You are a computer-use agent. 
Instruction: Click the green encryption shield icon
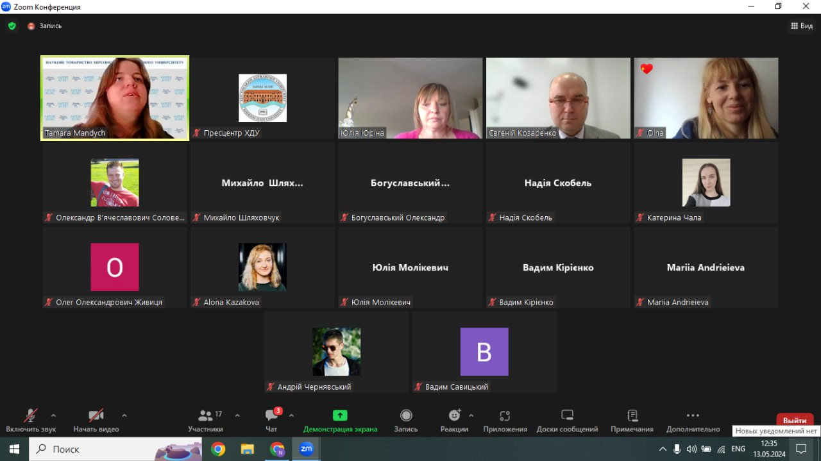[x=12, y=26]
